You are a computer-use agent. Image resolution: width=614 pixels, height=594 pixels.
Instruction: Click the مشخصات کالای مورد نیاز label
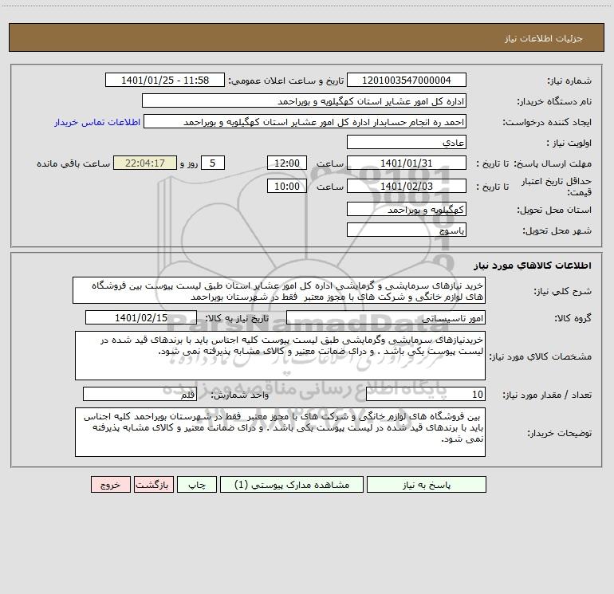541,356
